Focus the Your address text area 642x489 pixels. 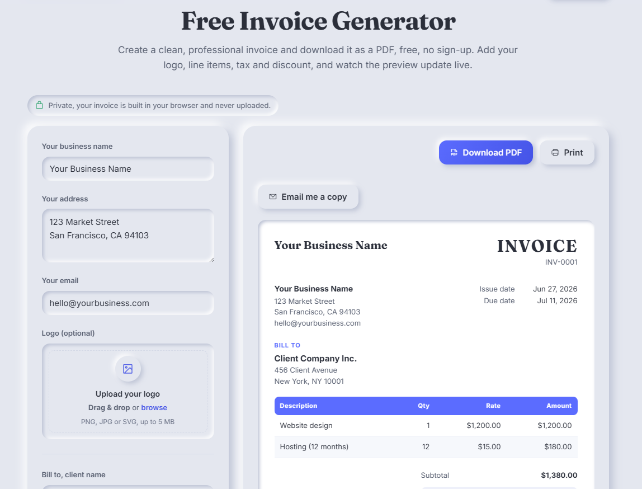128,236
